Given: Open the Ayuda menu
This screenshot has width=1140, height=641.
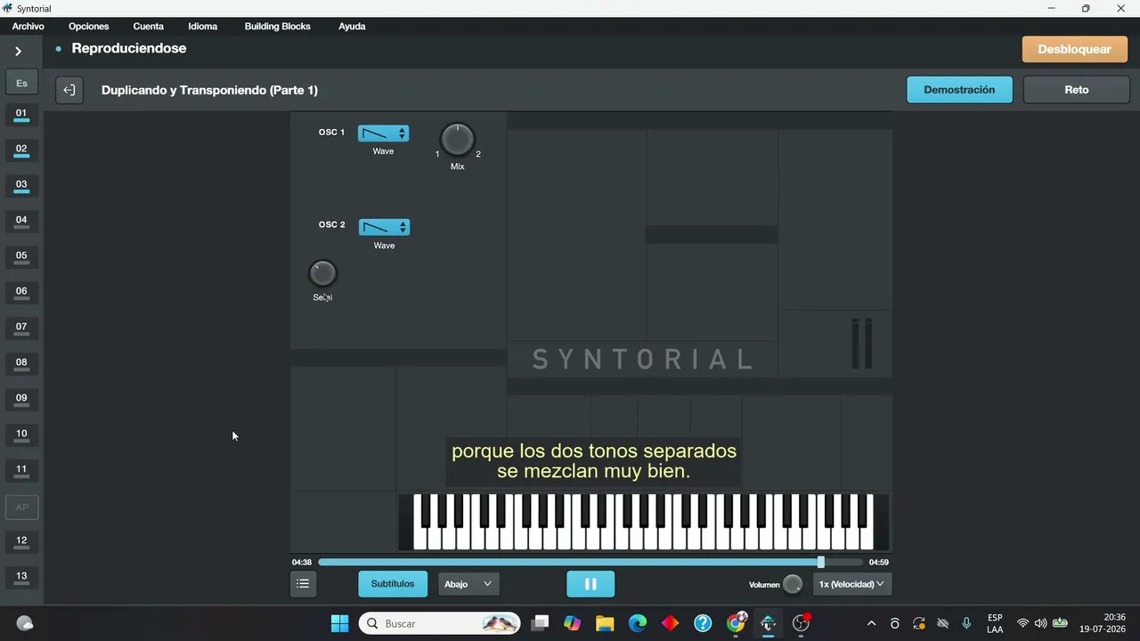Looking at the screenshot, I should tap(352, 27).
